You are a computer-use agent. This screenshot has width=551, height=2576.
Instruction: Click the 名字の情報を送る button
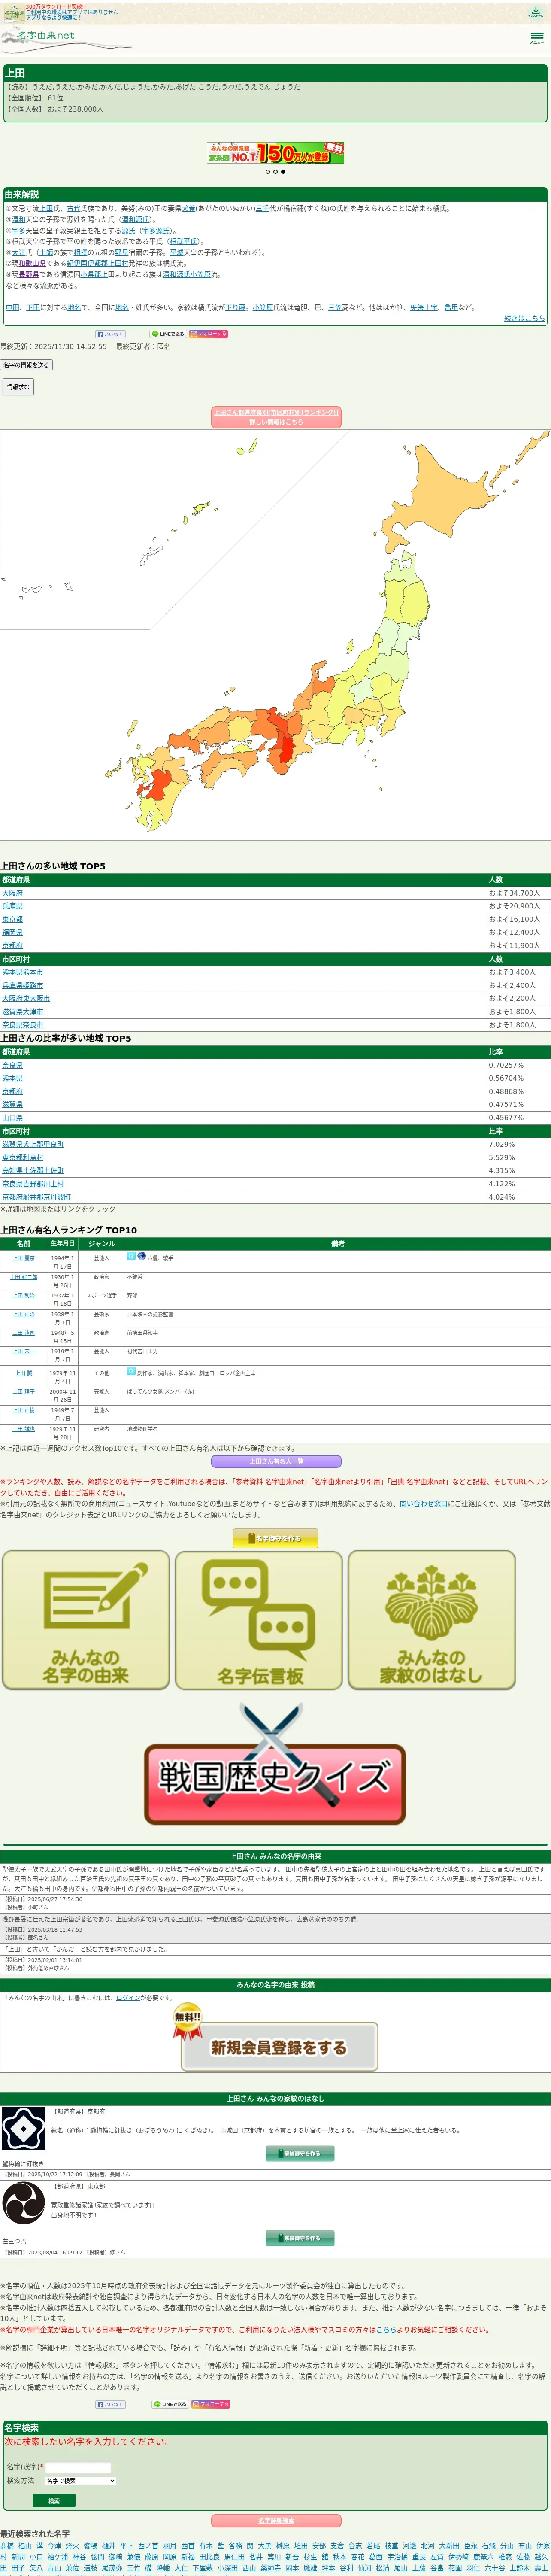26,365
